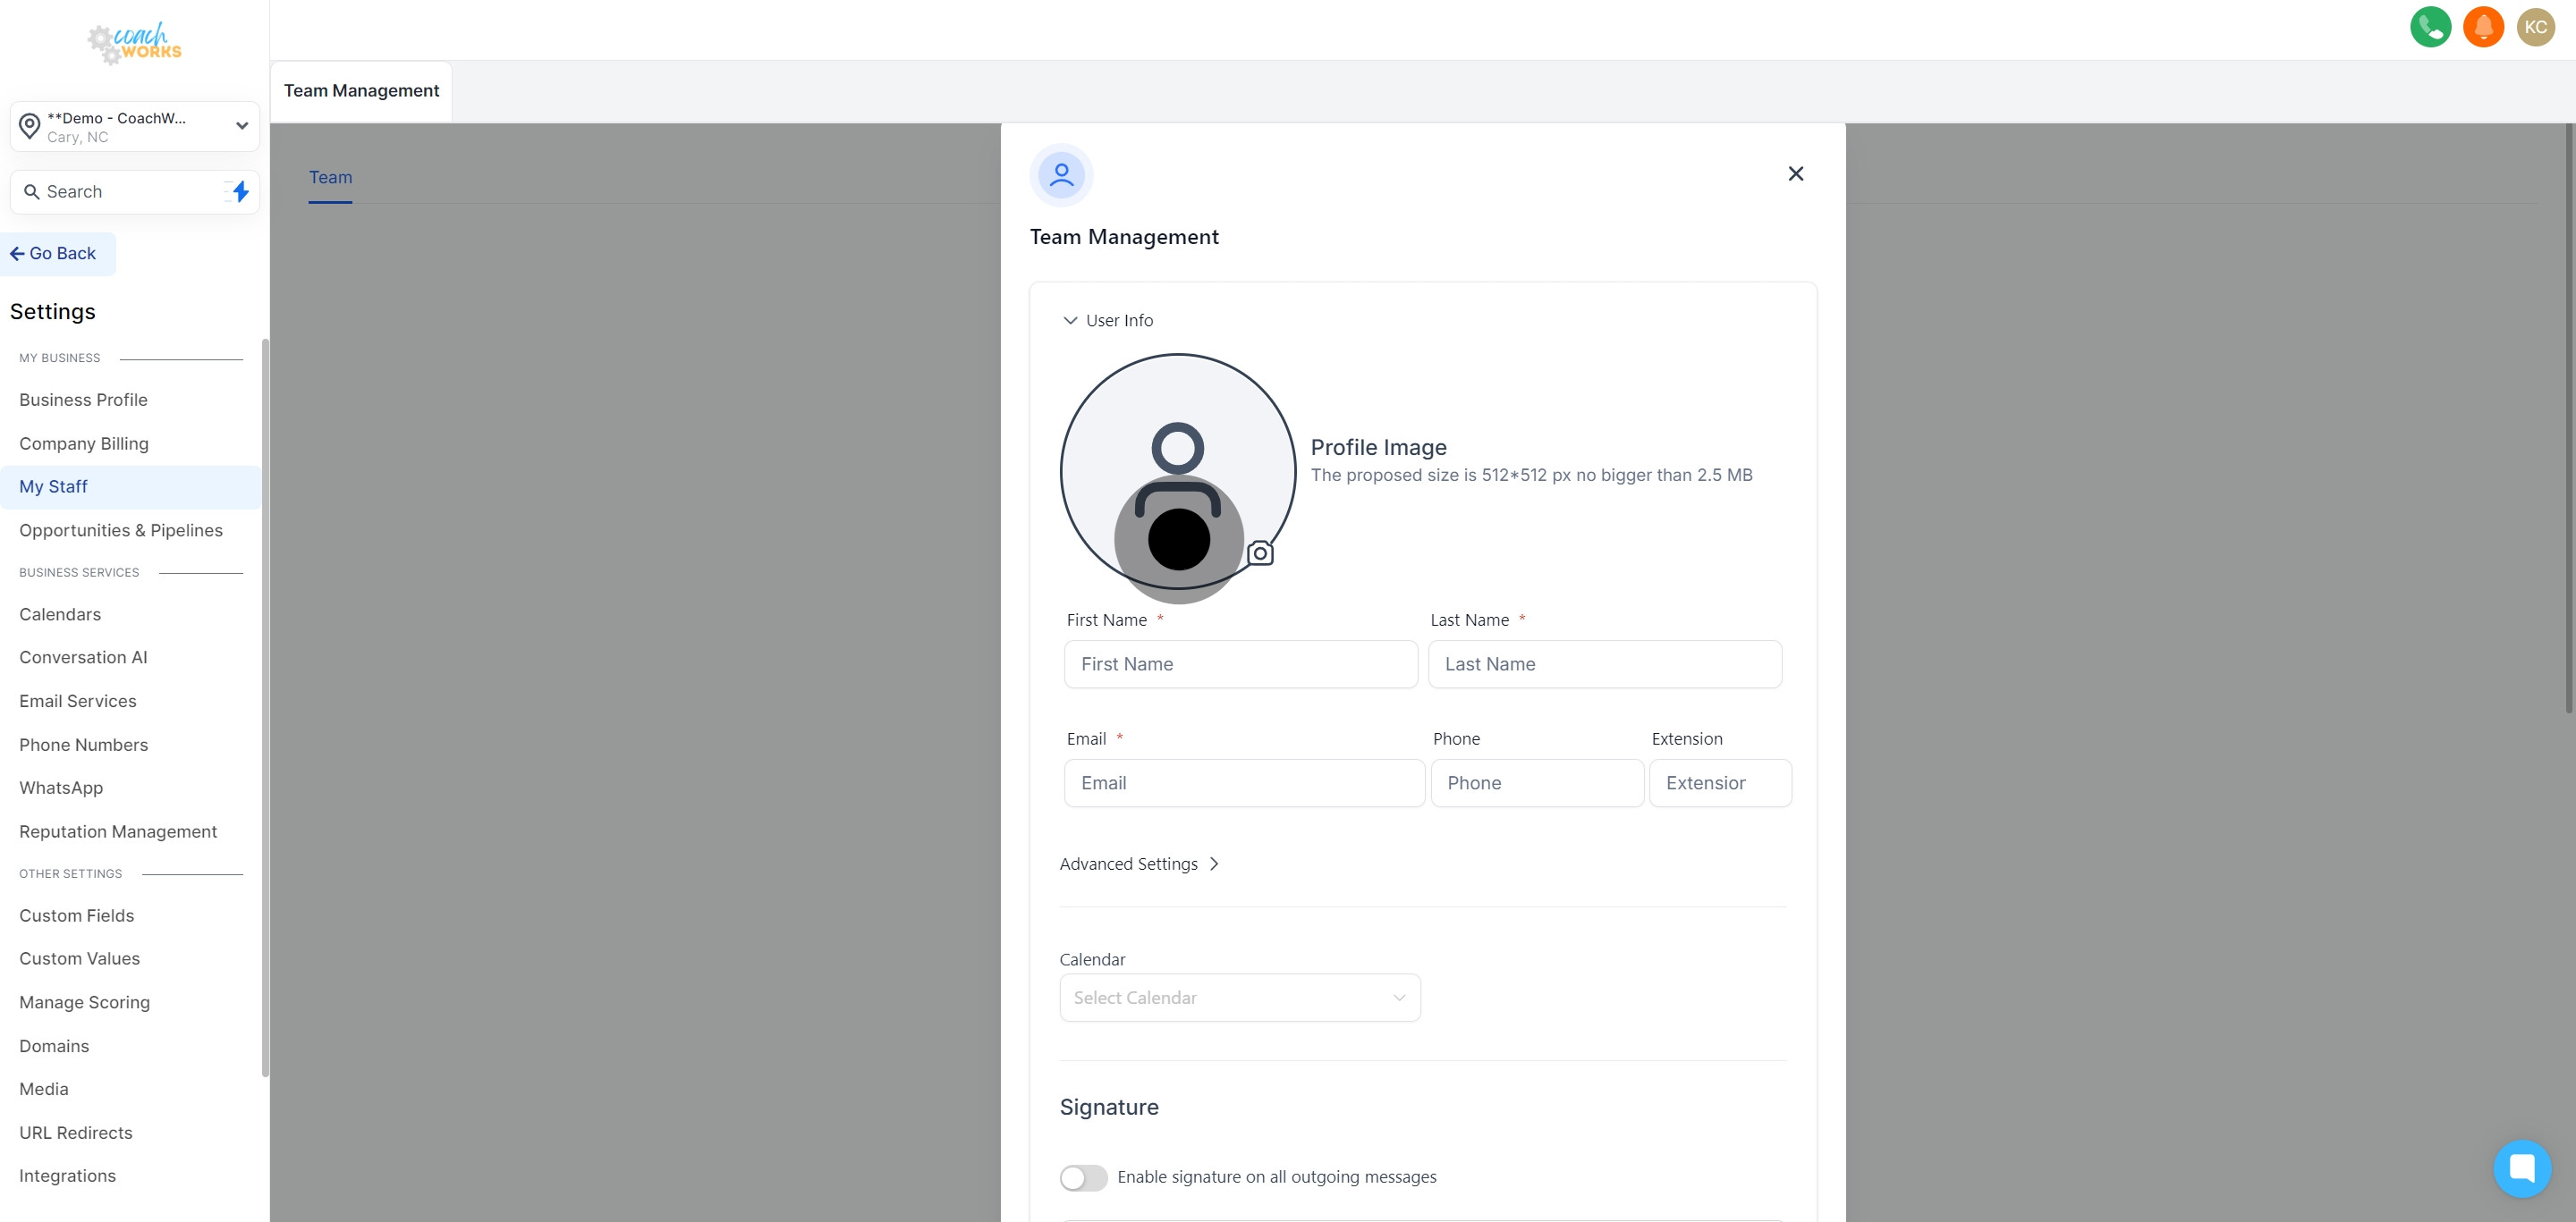Open the Select Calendar dropdown
The width and height of the screenshot is (2576, 1222).
click(x=1239, y=998)
